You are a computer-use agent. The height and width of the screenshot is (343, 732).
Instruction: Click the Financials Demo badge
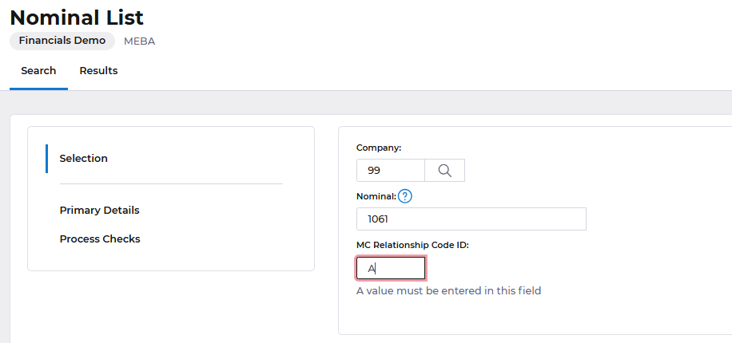point(62,41)
